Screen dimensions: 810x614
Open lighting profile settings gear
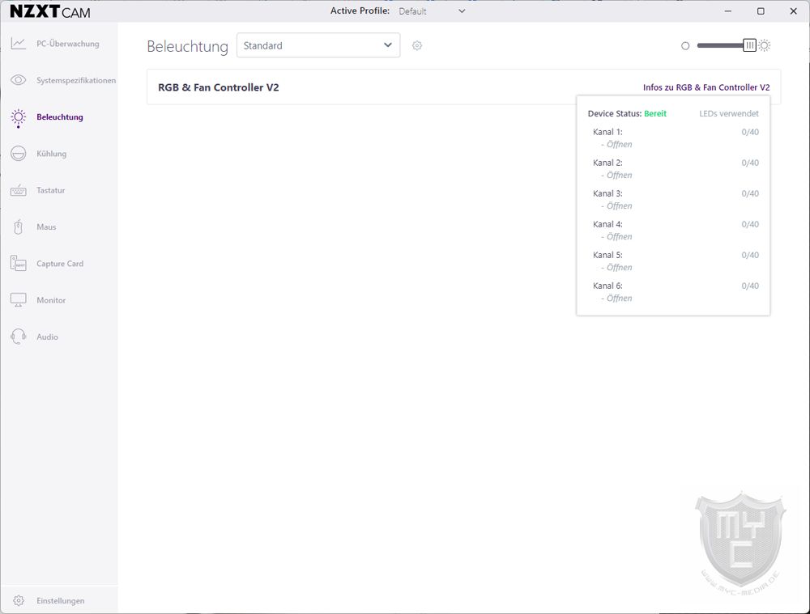coord(417,45)
